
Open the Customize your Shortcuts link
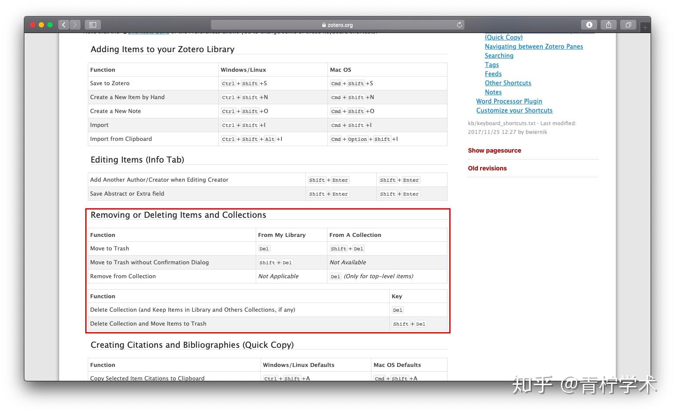point(514,110)
